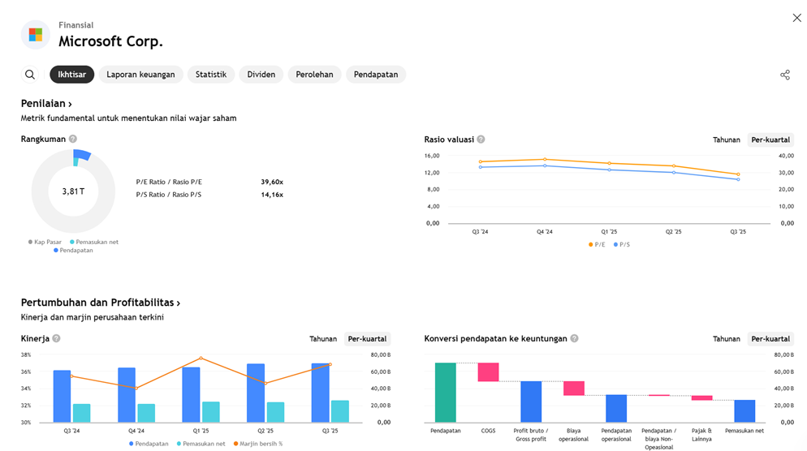Click the green Pendapatan waterfall bar
Viewport: 807px width, 451px height.
click(445, 393)
